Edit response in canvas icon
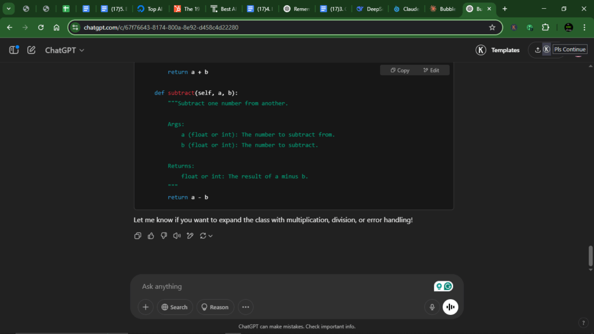This screenshot has height=334, width=594. pyautogui.click(x=190, y=235)
